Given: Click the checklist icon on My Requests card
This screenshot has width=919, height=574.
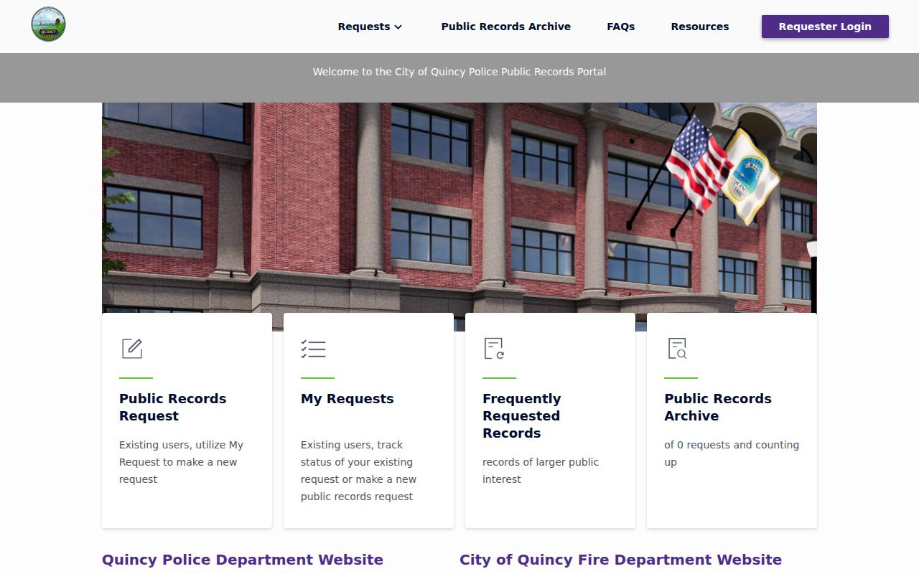Looking at the screenshot, I should pyautogui.click(x=313, y=349).
